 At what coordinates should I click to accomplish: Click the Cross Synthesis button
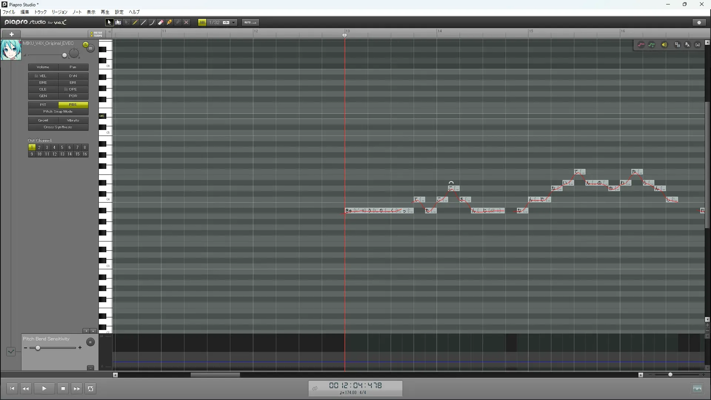click(x=58, y=127)
